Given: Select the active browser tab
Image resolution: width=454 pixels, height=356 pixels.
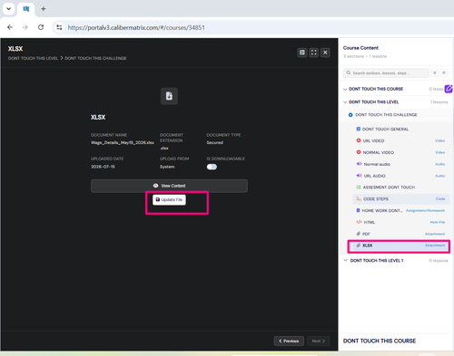Looking at the screenshot, I should click(x=26, y=9).
